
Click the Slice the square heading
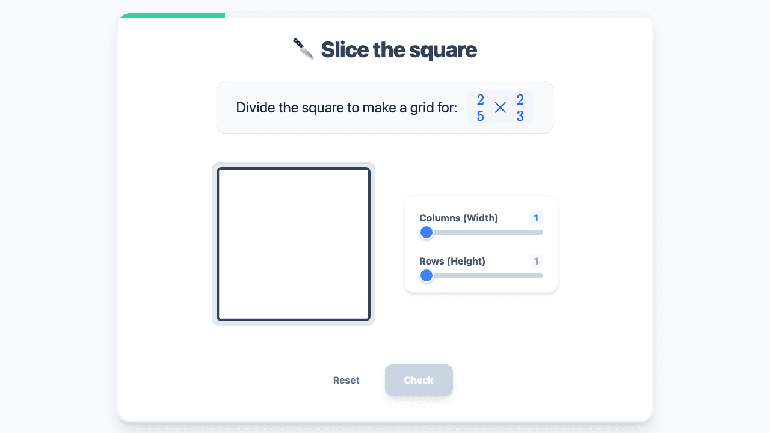point(399,49)
